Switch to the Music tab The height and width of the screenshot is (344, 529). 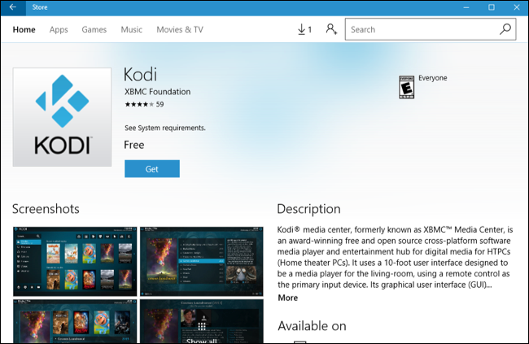point(132,29)
